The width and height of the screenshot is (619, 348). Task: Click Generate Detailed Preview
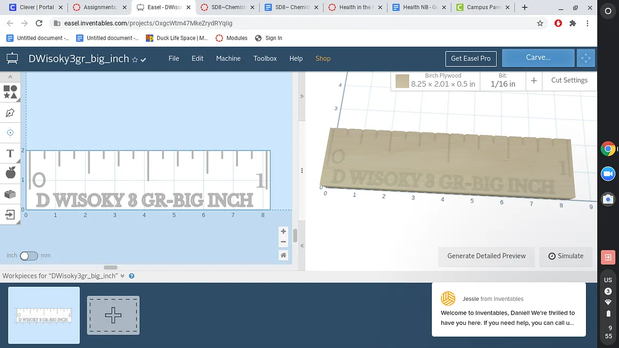(486, 256)
